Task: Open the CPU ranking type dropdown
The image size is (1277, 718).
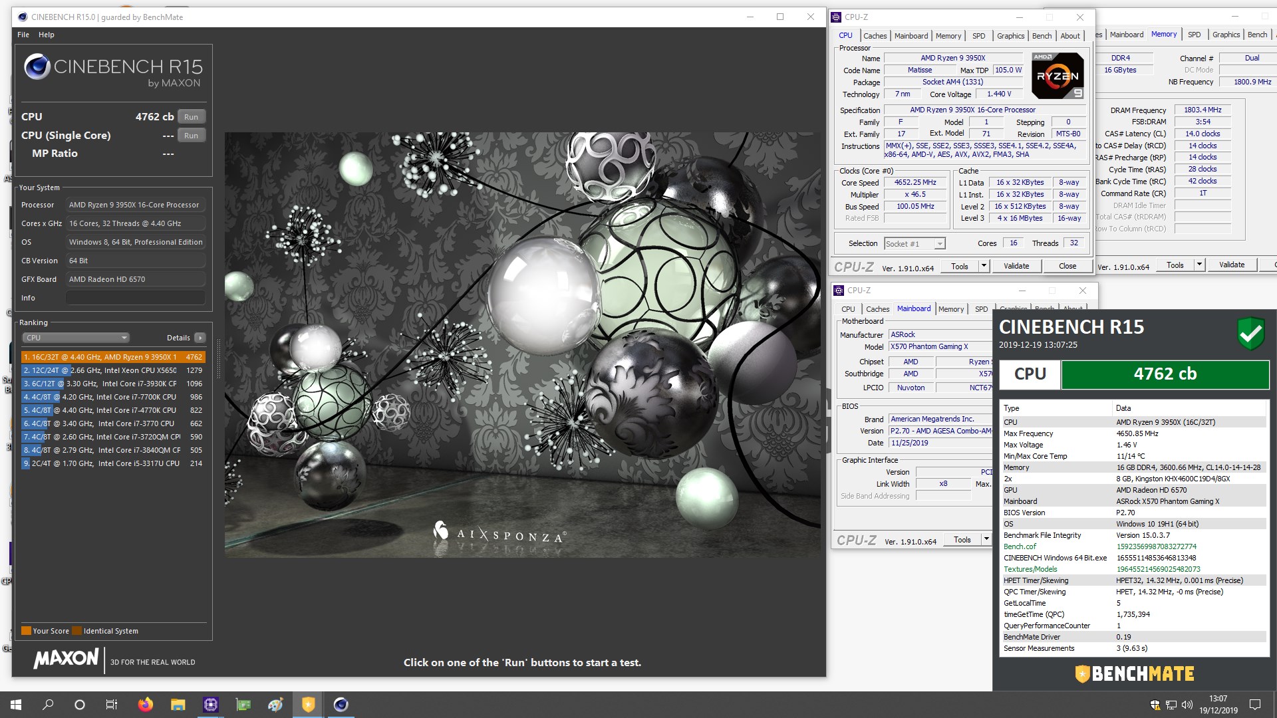Action: click(76, 338)
